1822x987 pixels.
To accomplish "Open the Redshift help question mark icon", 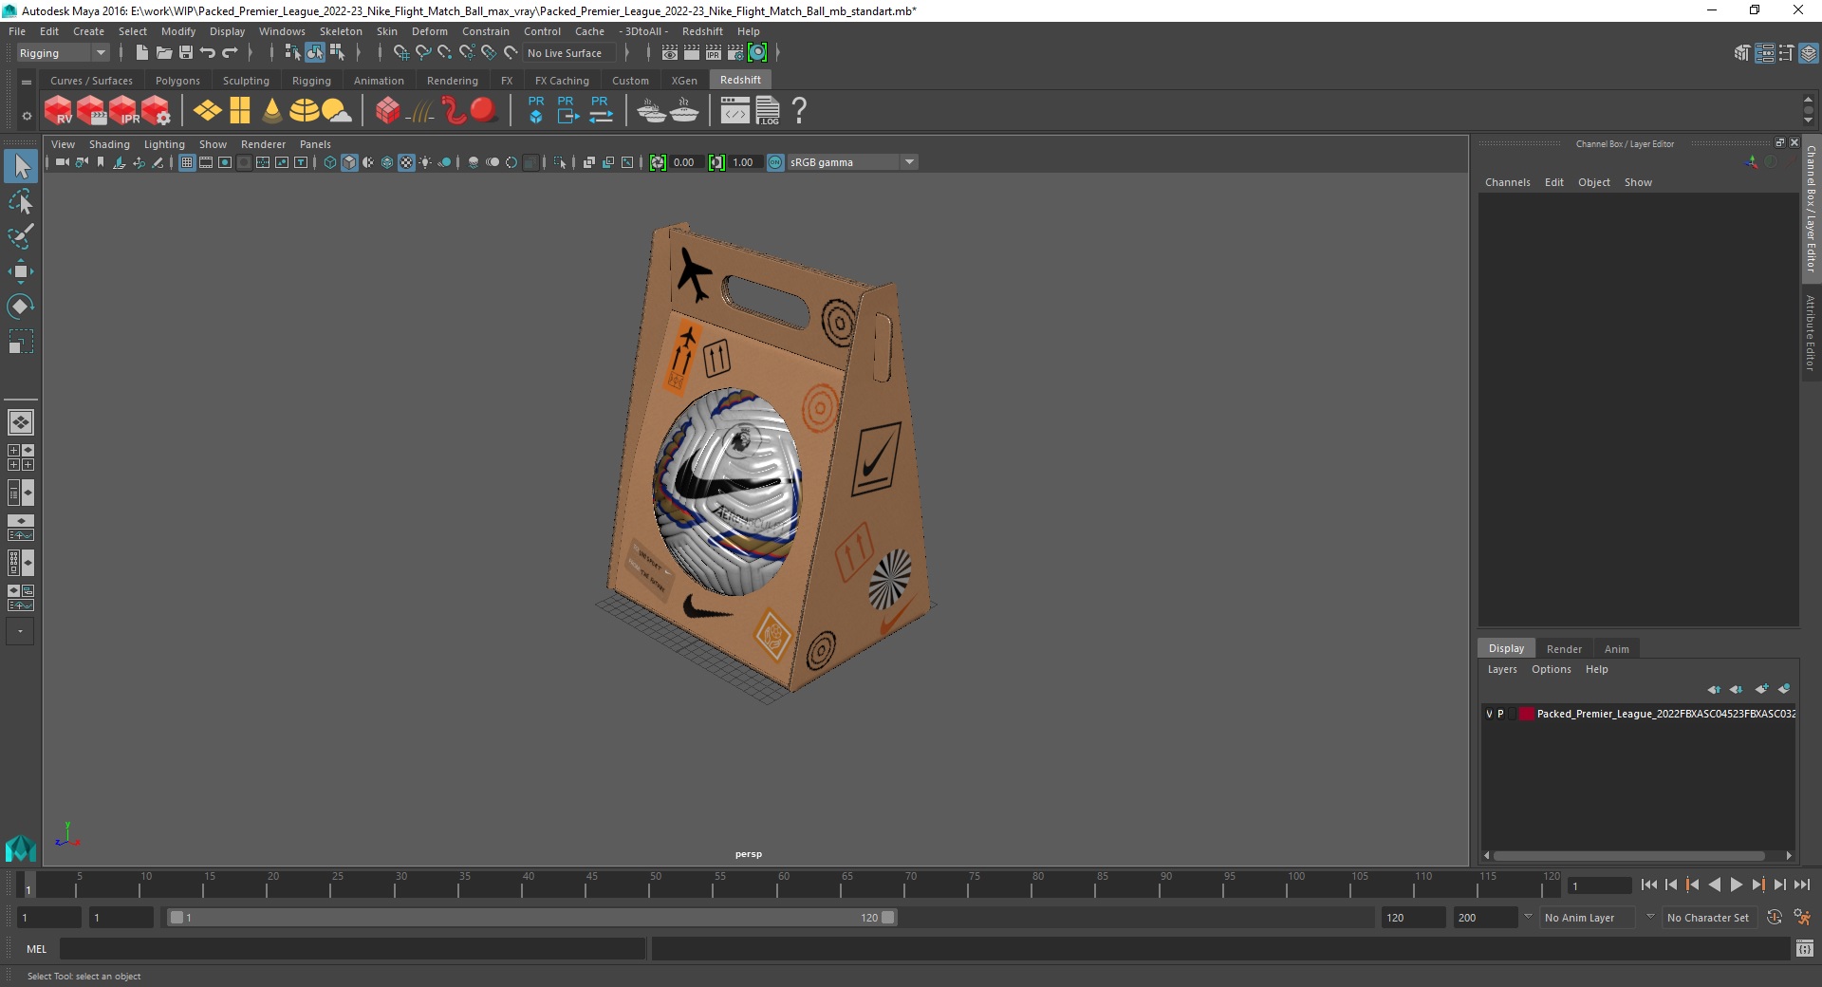I will 799,111.
